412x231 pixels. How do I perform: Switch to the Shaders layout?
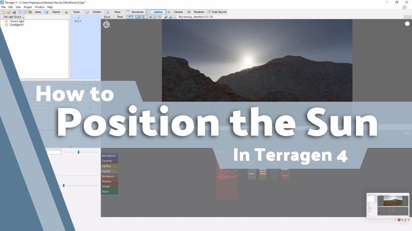coord(95,12)
